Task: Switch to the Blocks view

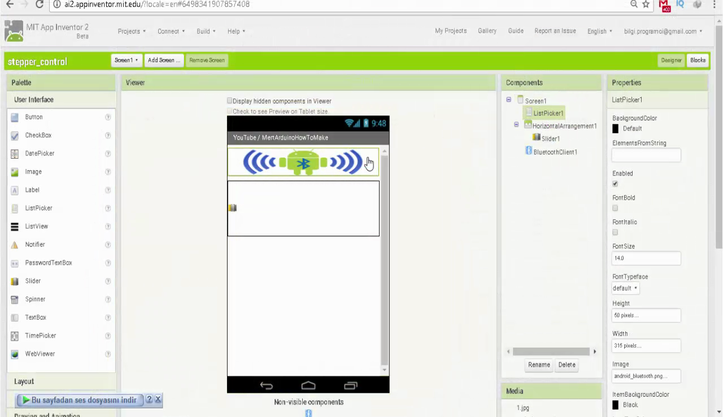Action: pos(698,60)
